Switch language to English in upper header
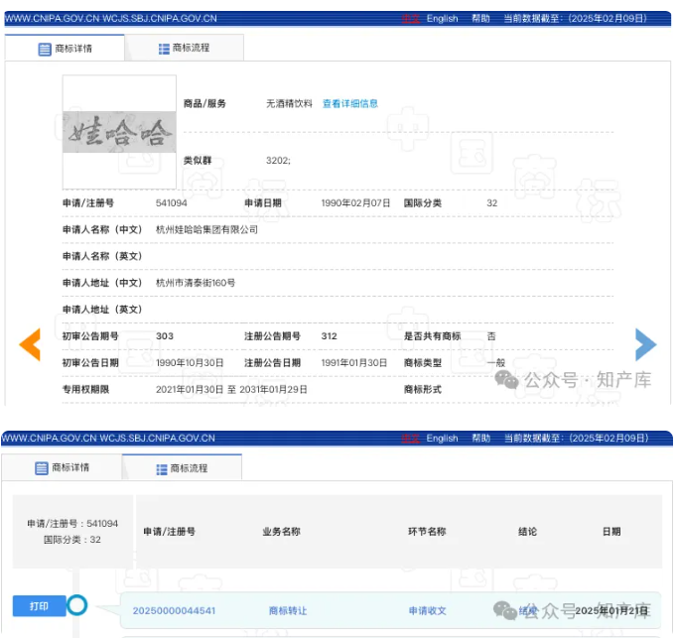This screenshot has height=642, width=677. pos(442,18)
